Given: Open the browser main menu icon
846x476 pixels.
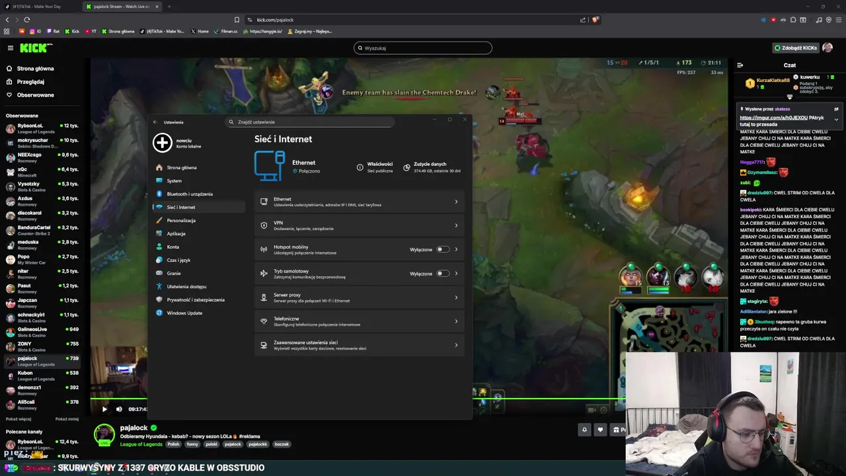Looking at the screenshot, I should (838, 20).
